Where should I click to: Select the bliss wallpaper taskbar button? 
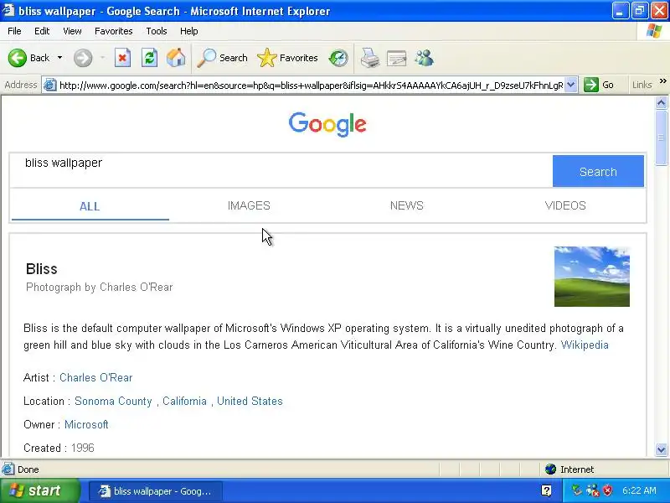coord(156,491)
